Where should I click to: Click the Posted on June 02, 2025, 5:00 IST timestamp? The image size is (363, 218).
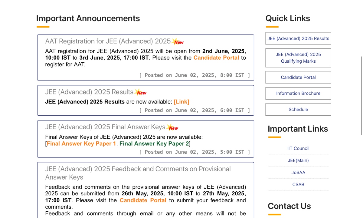click(x=195, y=152)
